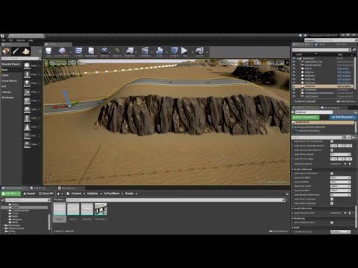The image size is (358, 268).
Task: Select the Lights category in Modes panel
Action: click(x=5, y=75)
